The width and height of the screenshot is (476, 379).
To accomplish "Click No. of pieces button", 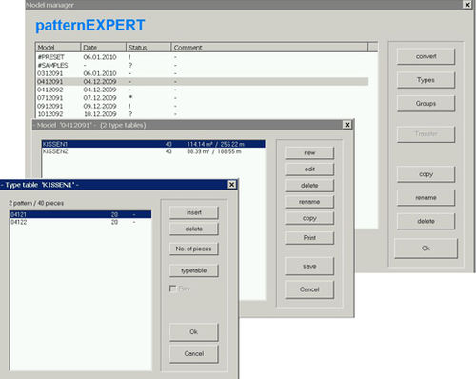I will tap(194, 249).
